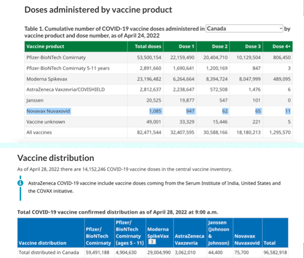Click distributed value 3,062,010
Screen dimensions: 304x258
[185, 252]
